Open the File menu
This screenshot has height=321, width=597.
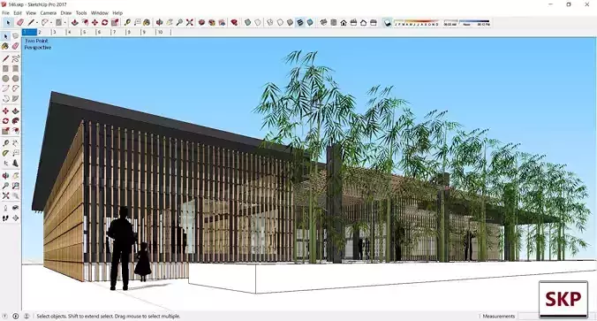(5, 12)
